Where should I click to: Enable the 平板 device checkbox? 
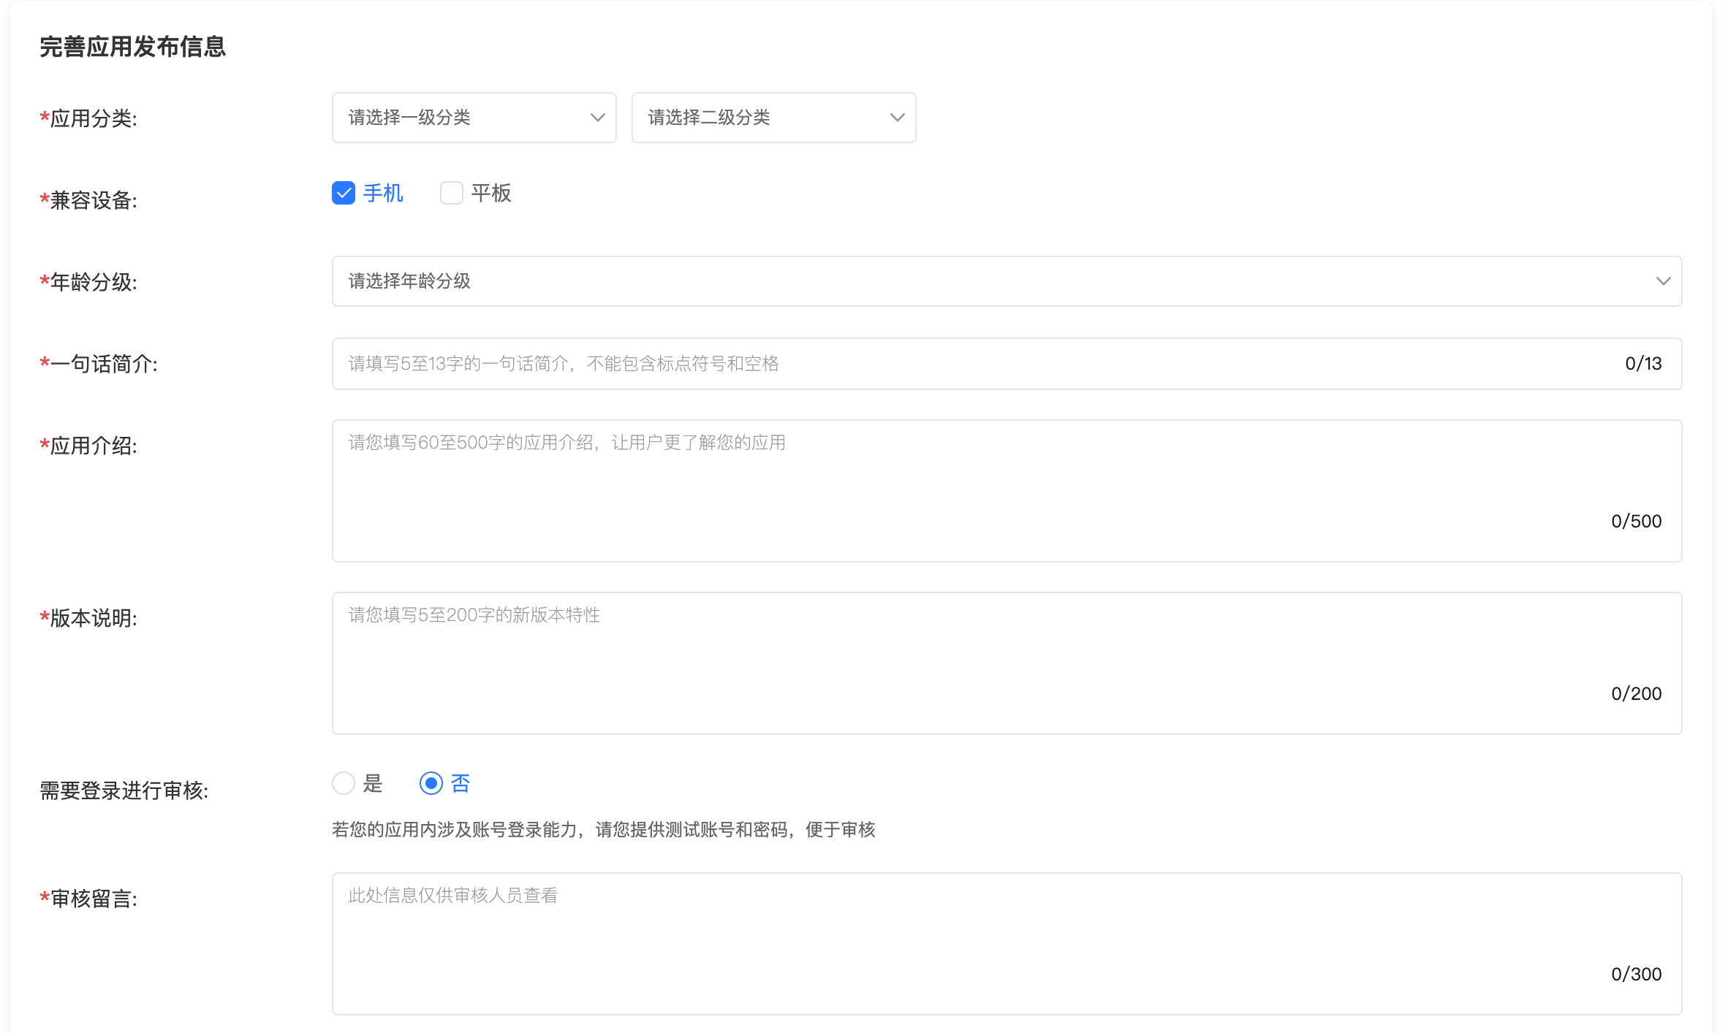(452, 194)
